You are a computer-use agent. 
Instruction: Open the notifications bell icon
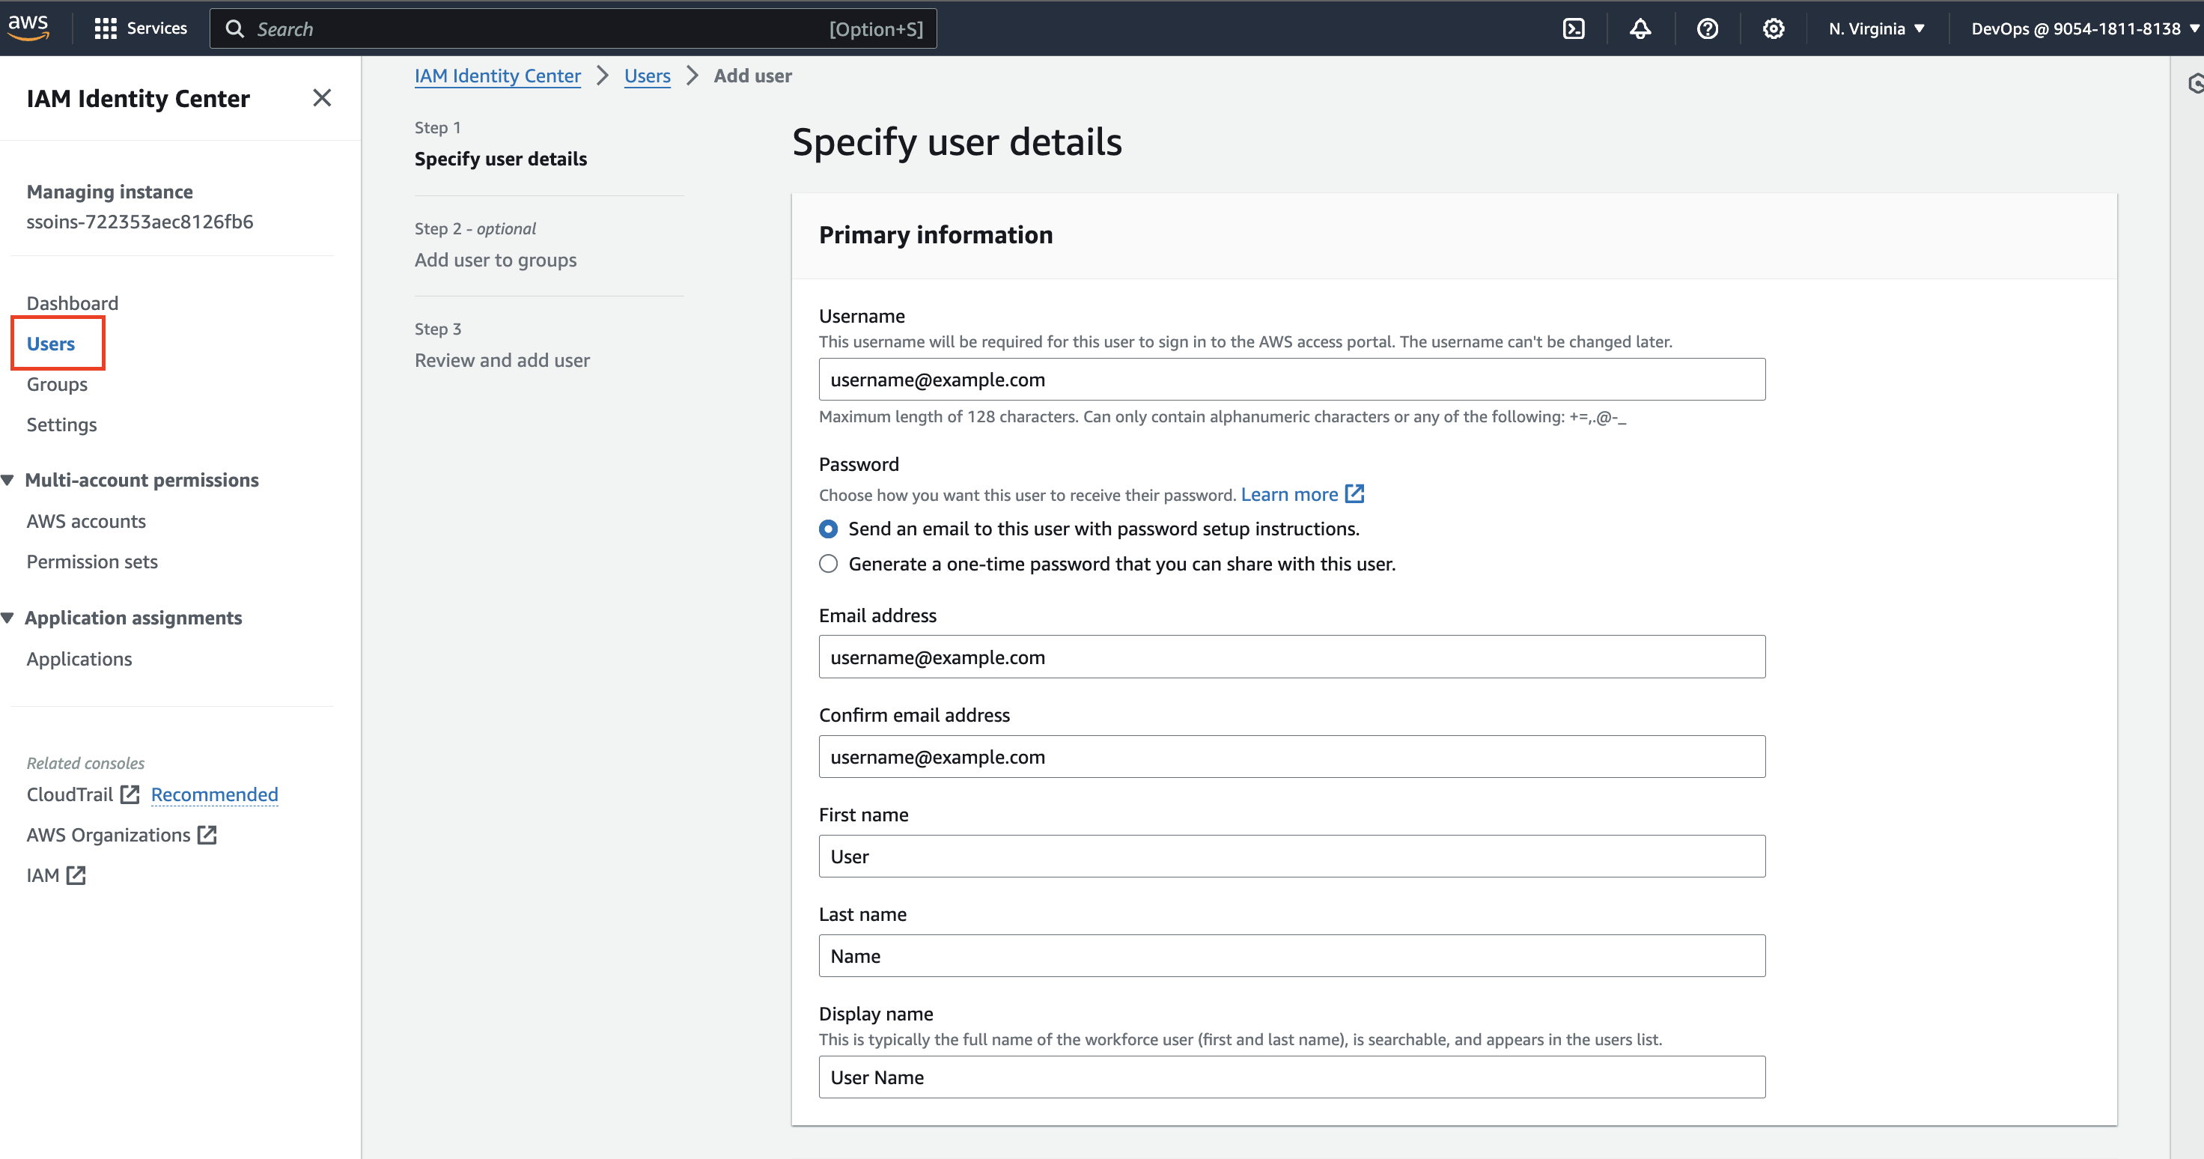pos(1640,28)
